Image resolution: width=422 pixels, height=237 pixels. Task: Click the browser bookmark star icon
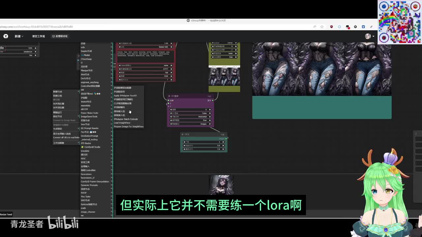(x=322, y=27)
